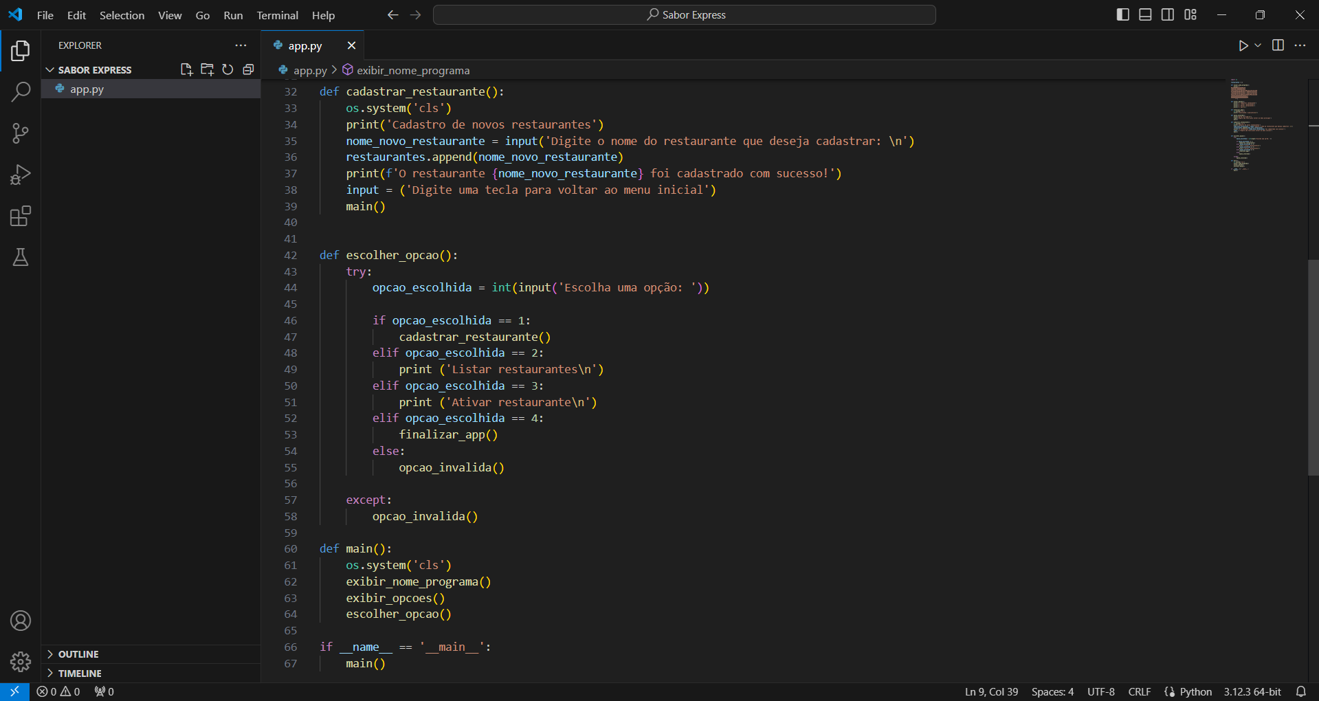Viewport: 1319px width, 701px height.
Task: Open the Accounts icon
Action: pyautogui.click(x=21, y=621)
